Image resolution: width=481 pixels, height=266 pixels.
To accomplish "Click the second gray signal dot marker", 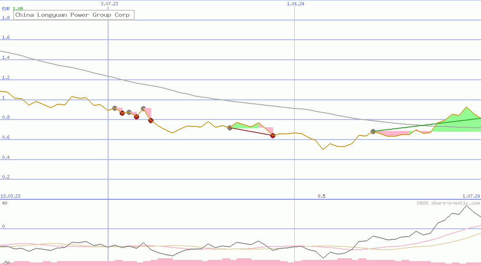I will click(x=129, y=111).
